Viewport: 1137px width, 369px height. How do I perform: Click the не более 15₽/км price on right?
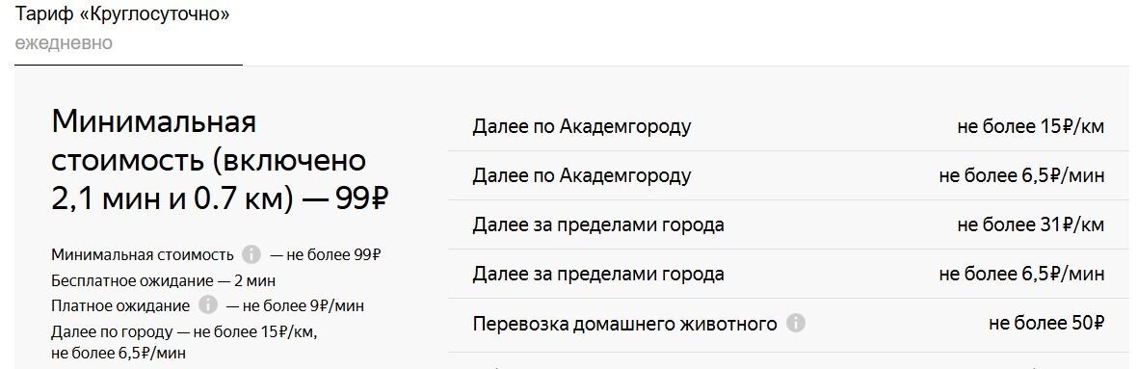[1030, 126]
